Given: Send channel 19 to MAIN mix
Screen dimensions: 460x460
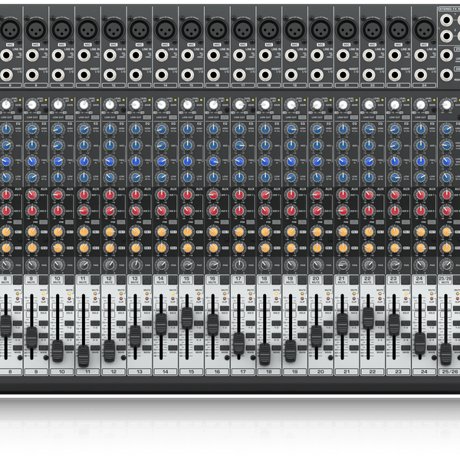Looking at the screenshot, I should click(x=302, y=348).
